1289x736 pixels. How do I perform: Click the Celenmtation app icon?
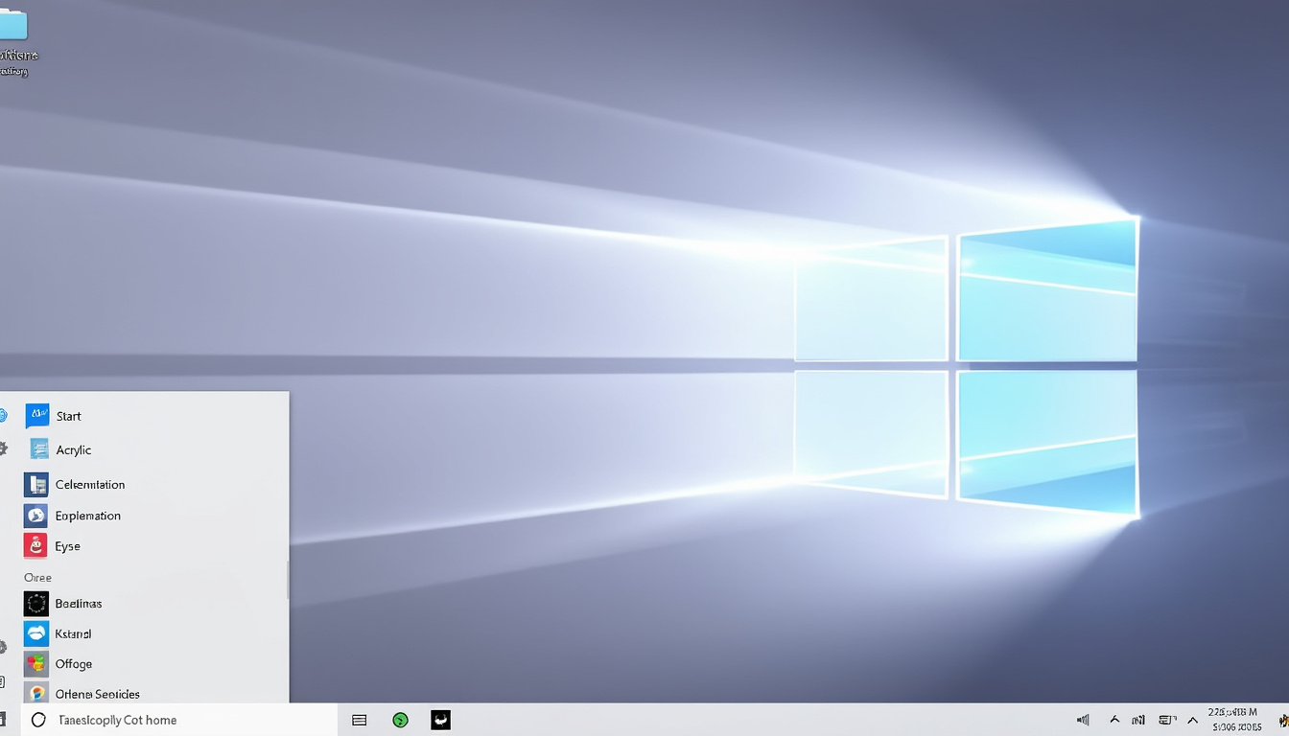click(36, 485)
